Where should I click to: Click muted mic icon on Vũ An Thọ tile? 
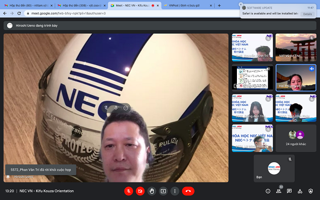click(x=312, y=38)
